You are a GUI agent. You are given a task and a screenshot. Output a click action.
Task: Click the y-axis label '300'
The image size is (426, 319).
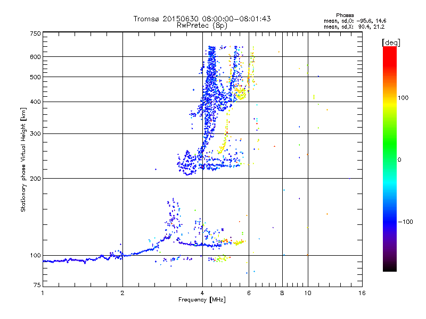(35, 134)
